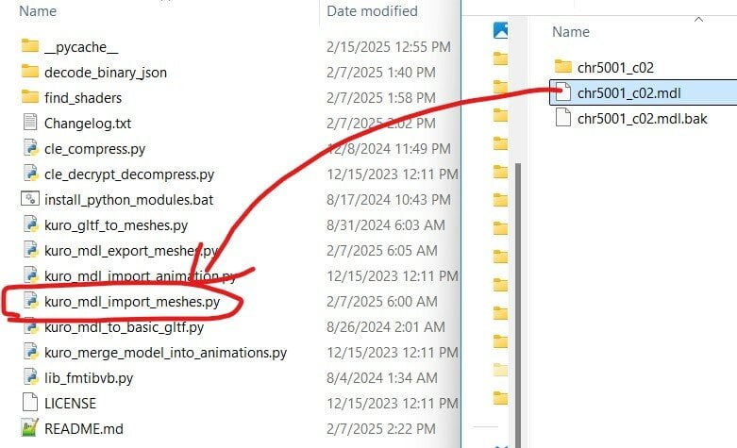Select the kuro_gltf_to_meshes.py Python icon
This screenshot has width=737, height=448.
(x=30, y=224)
